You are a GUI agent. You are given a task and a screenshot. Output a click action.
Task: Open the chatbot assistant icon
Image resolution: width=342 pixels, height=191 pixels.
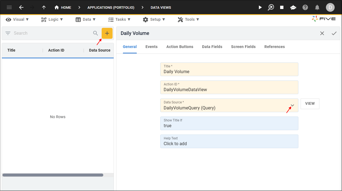(293, 7)
